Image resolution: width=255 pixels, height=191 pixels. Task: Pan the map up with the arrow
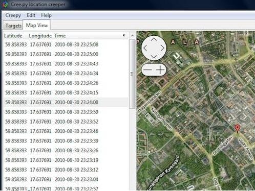coord(154,40)
